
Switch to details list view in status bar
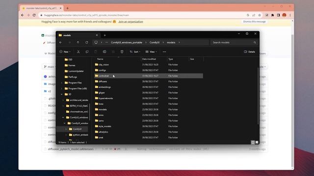point(253,142)
